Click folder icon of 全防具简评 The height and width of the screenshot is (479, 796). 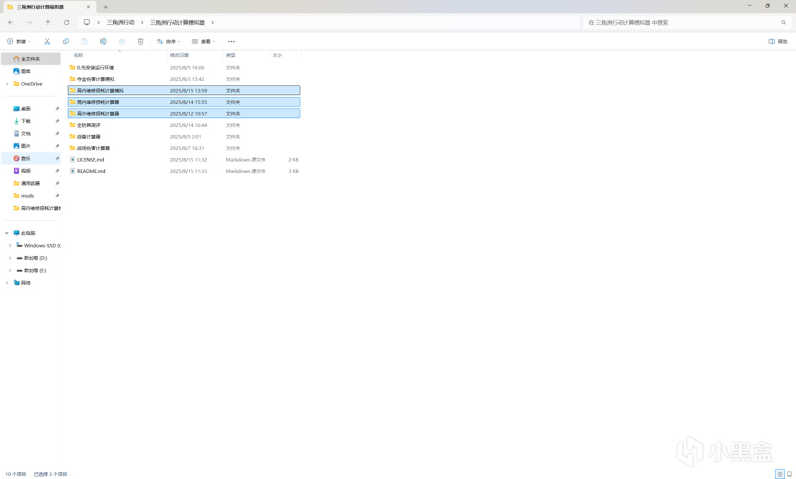72,125
